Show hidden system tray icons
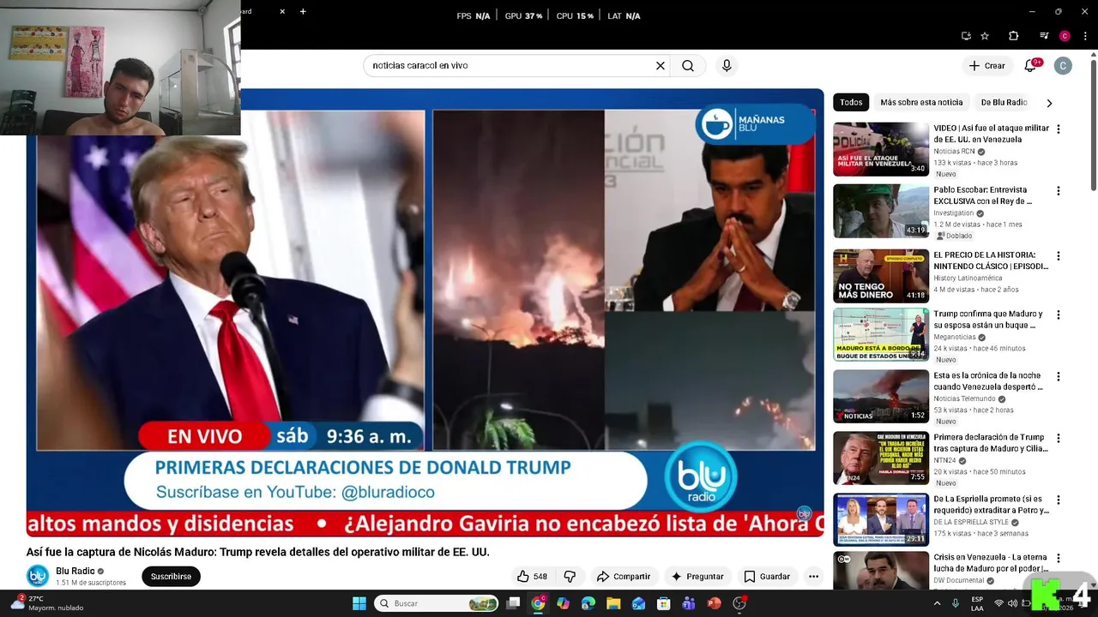Image resolution: width=1098 pixels, height=617 pixels. point(937,603)
